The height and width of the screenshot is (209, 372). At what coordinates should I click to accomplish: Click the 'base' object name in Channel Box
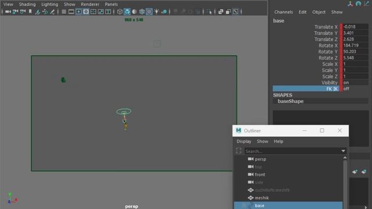(278, 21)
